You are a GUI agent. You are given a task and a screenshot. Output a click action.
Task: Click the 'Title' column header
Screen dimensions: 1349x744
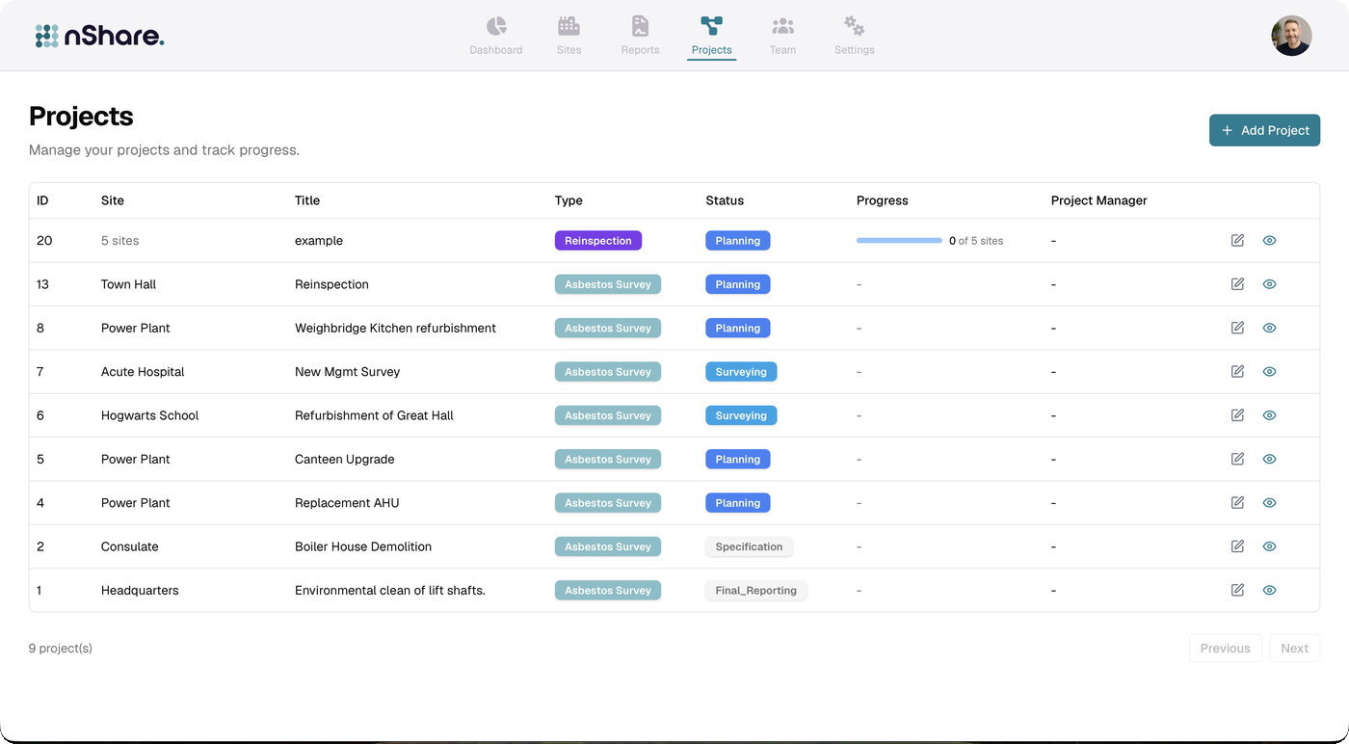tap(307, 200)
